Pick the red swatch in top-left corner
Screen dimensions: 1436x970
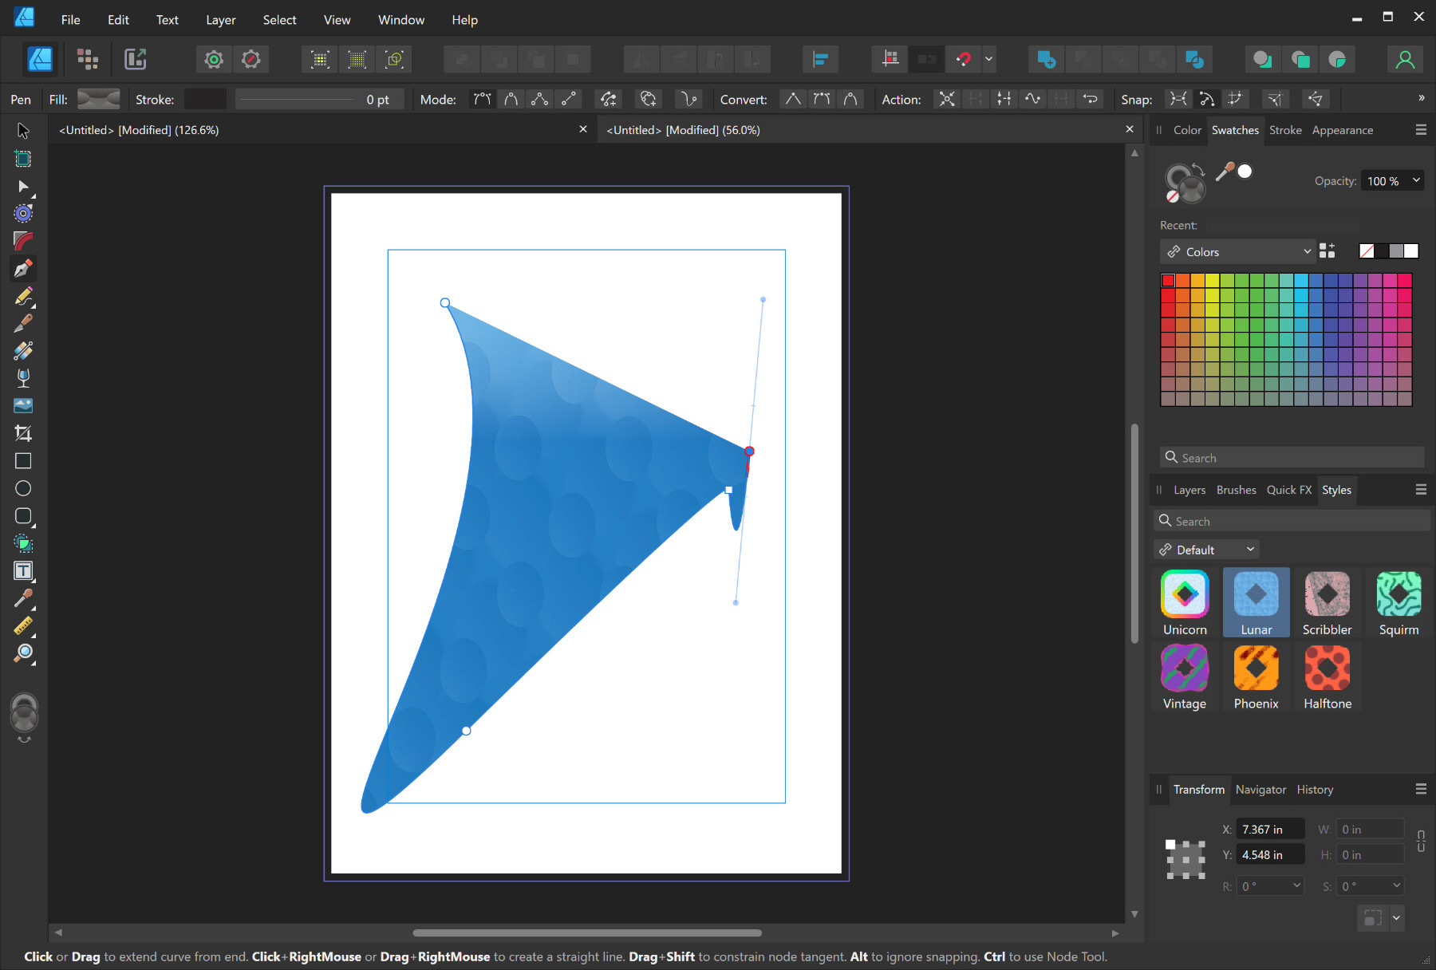[1168, 280]
